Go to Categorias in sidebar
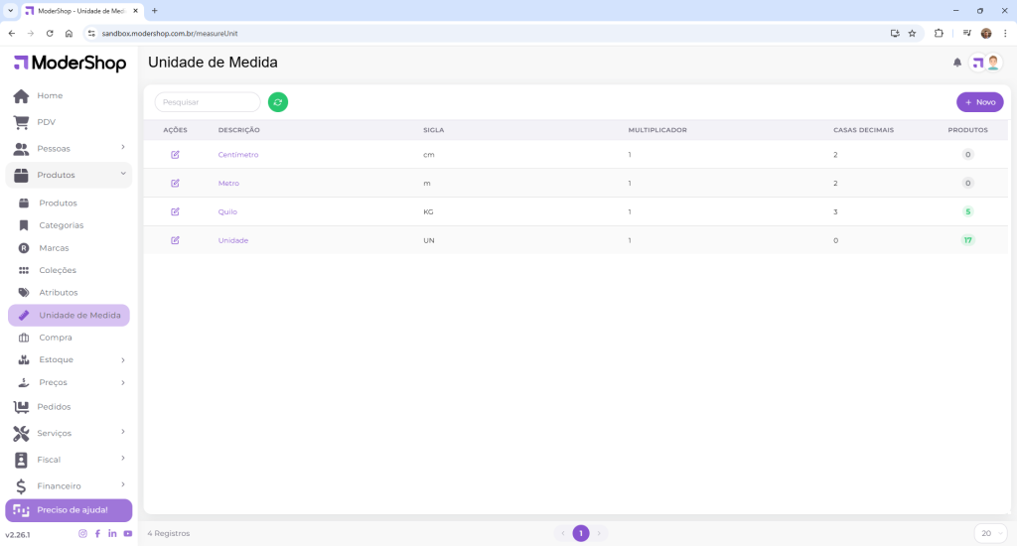The image size is (1017, 546). [61, 225]
